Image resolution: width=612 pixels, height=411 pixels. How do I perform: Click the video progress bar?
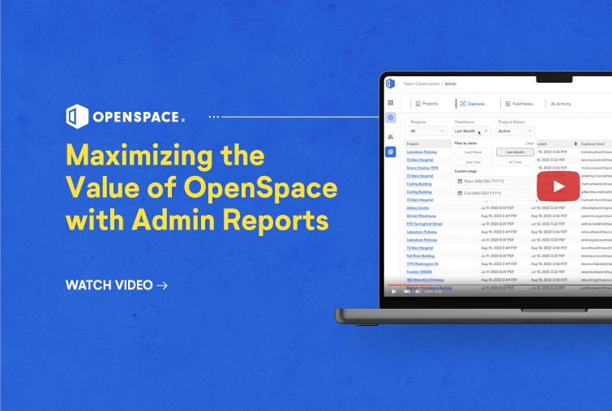click(494, 284)
